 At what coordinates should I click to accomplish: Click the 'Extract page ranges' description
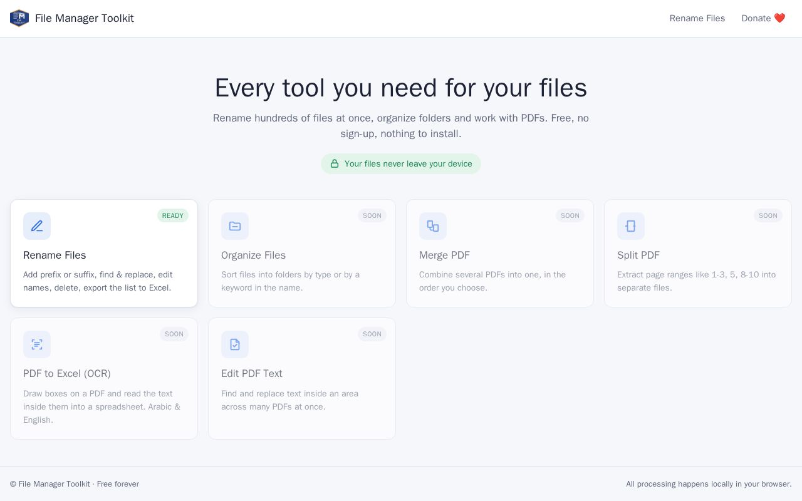(697, 281)
